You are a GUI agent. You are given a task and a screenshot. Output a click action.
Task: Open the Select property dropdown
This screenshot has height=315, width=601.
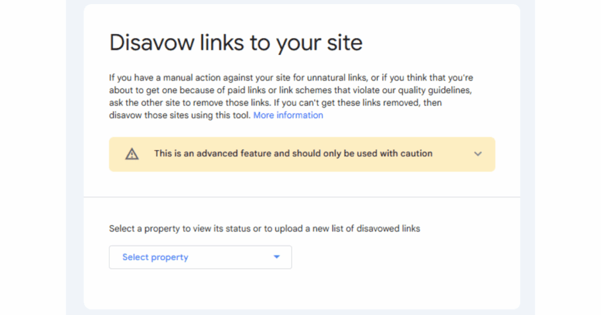[x=200, y=257]
